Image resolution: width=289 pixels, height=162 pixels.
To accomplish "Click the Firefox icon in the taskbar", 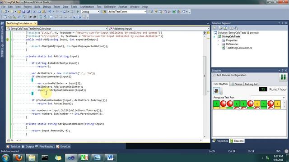I will coord(19,157).
